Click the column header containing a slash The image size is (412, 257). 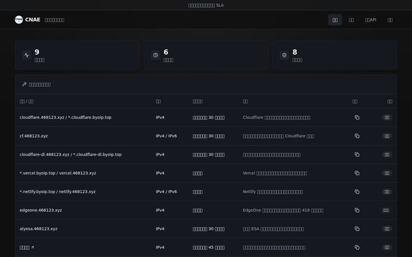(x=26, y=102)
